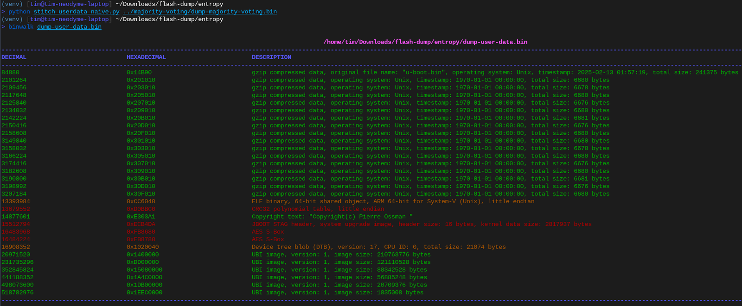Click the binwalk command word

(x=21, y=27)
